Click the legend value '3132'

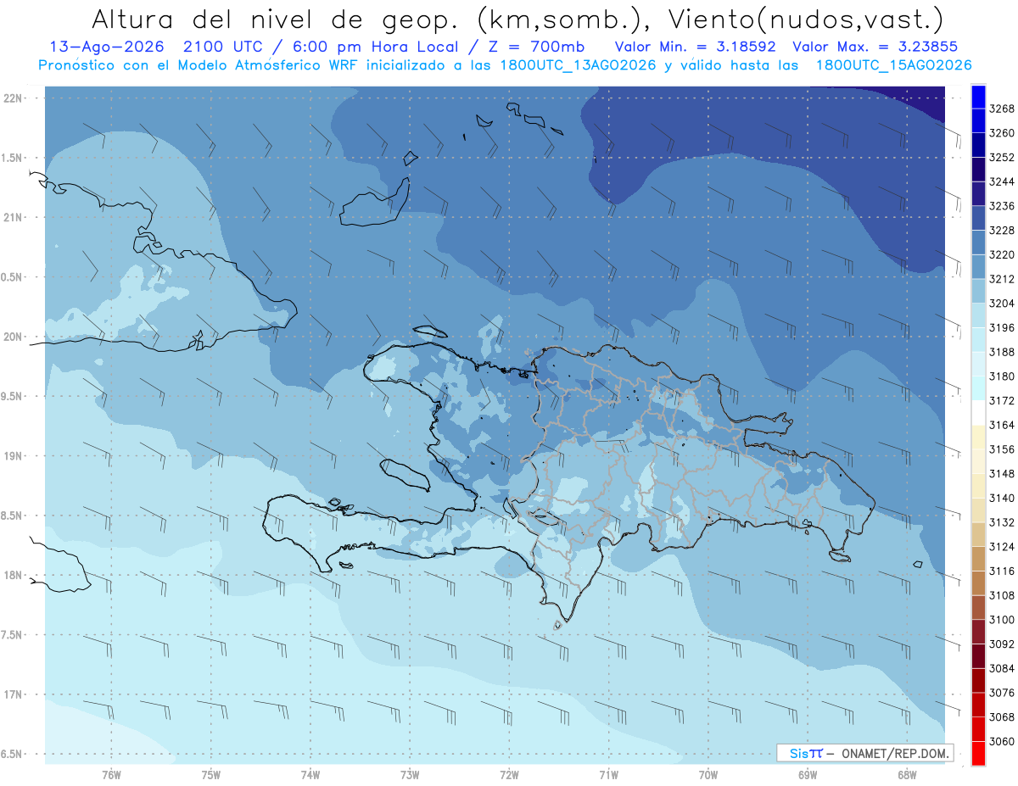tap(1001, 522)
